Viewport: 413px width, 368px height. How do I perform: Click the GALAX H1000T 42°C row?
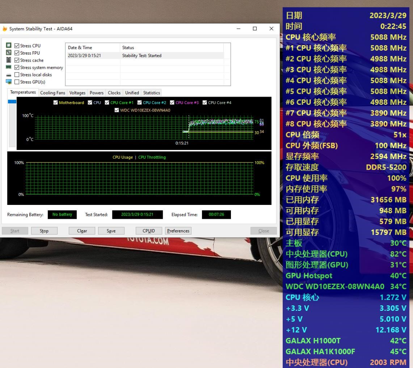click(x=346, y=341)
